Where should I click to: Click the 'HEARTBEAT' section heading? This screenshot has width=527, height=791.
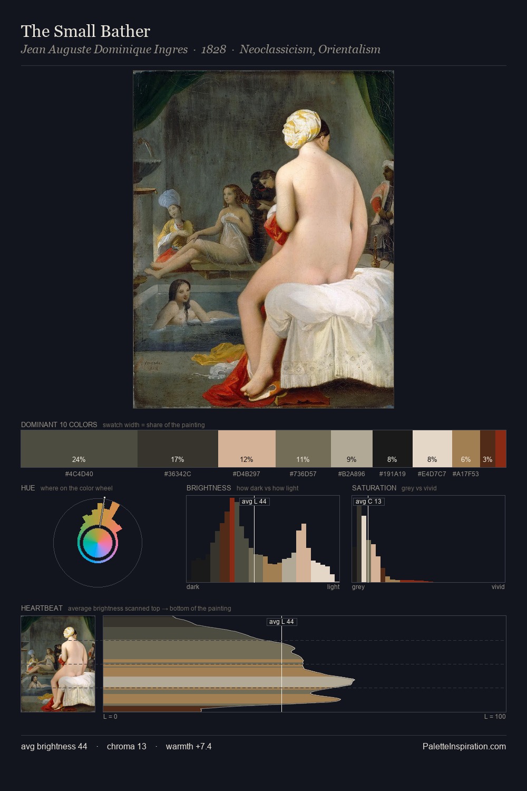tap(42, 608)
